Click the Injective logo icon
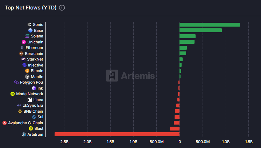The image size is (261, 148). pyautogui.click(x=24, y=65)
